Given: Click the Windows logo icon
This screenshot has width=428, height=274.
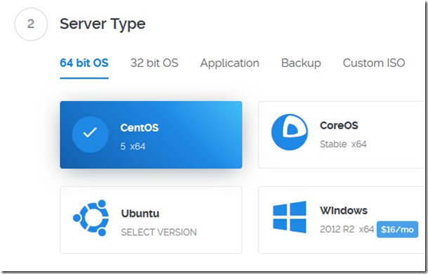Looking at the screenshot, I should click(290, 217).
